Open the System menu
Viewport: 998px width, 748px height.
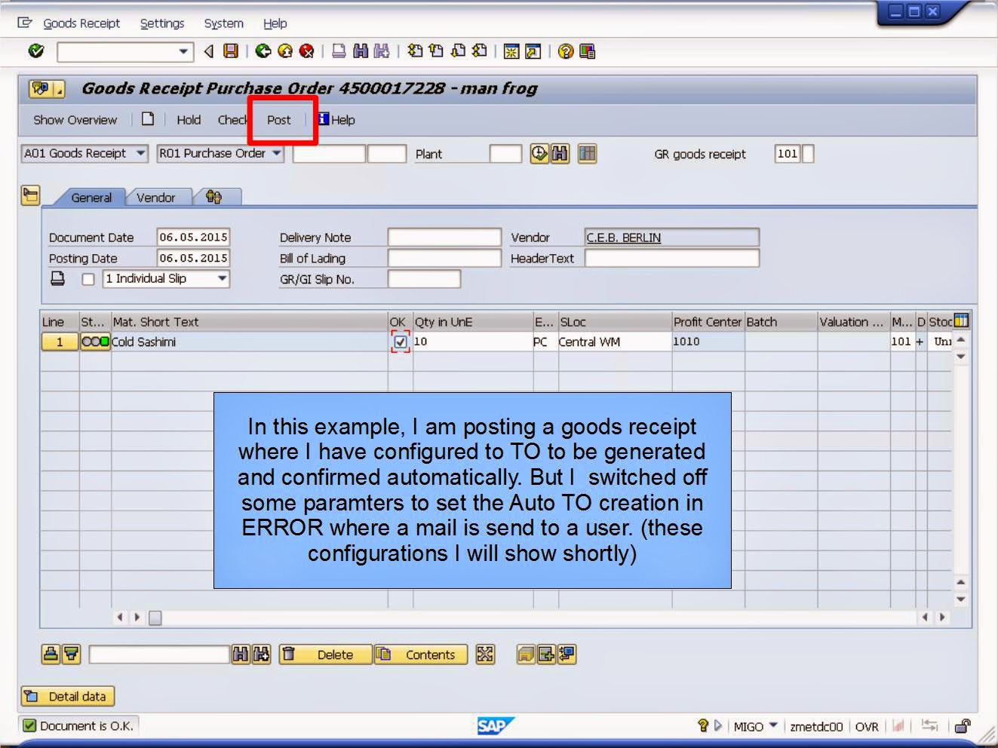[223, 23]
